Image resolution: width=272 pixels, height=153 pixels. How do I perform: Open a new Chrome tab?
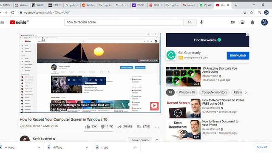coord(236,5)
